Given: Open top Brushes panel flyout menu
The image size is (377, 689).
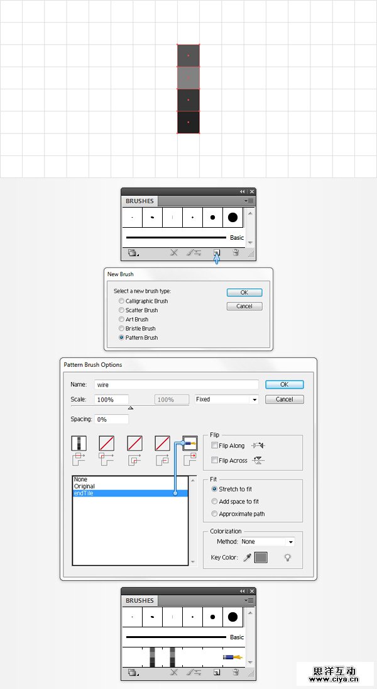Looking at the screenshot, I should point(249,201).
